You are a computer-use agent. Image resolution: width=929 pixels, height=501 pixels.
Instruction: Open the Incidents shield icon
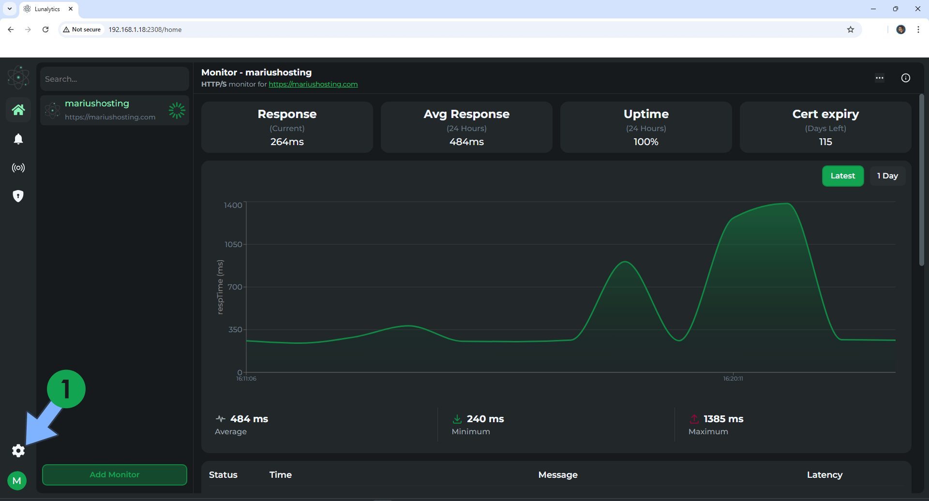18,196
